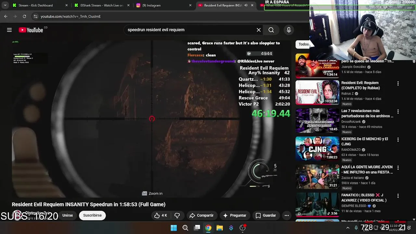Open the Windows Start menu
The width and height of the screenshot is (416, 234).
tap(174, 228)
